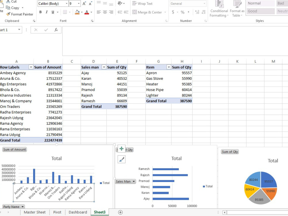
Task: Open the Fill Color dropdown arrow
Action: (x=82, y=12)
